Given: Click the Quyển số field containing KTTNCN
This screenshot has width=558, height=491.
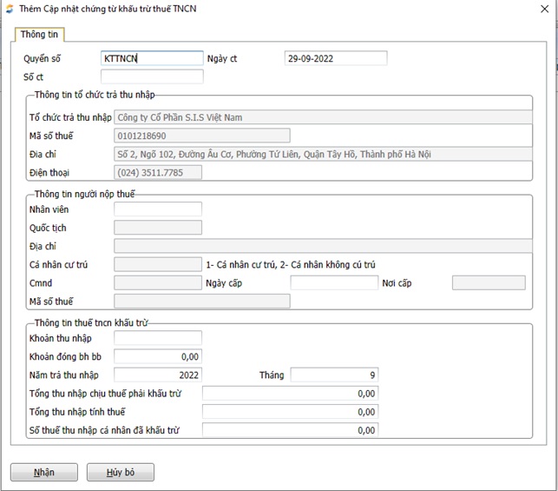Looking at the screenshot, I should (152, 58).
